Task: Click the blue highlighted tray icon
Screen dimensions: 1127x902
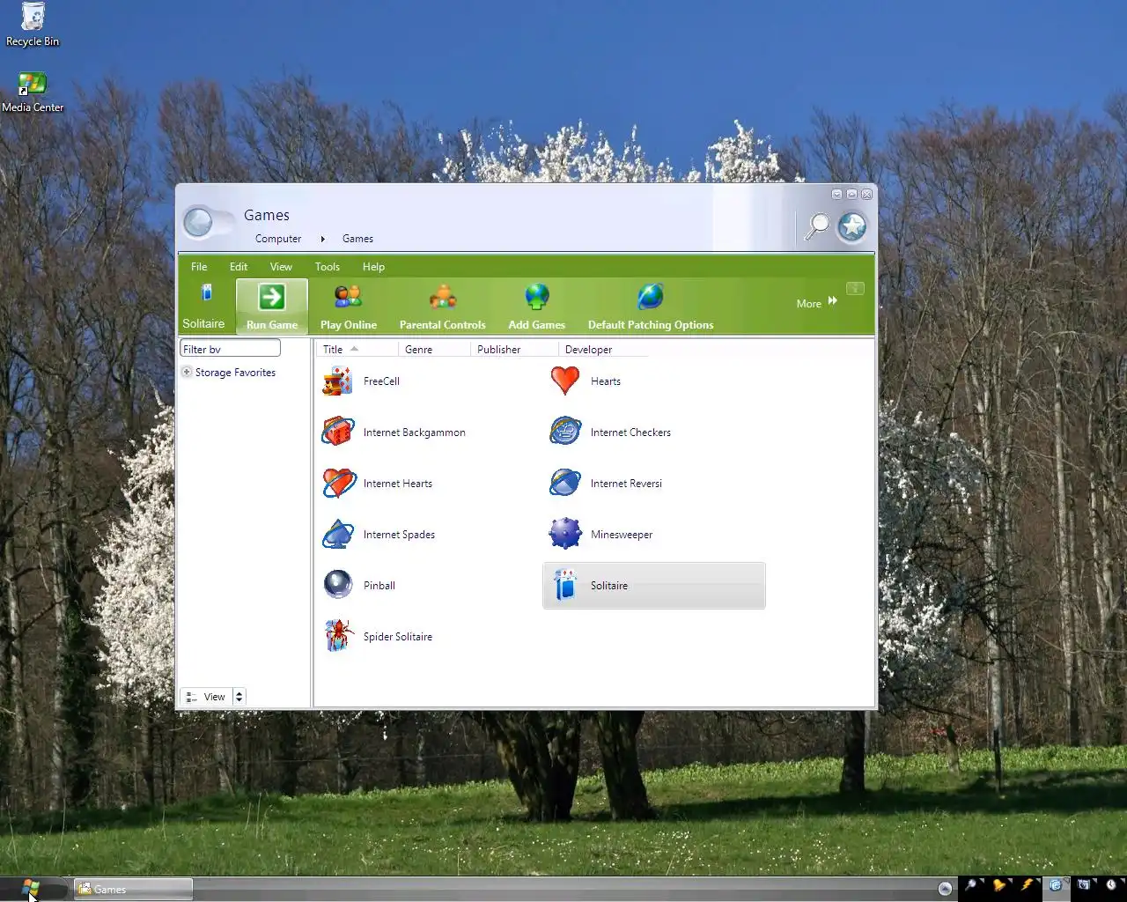Action: pyautogui.click(x=1056, y=886)
